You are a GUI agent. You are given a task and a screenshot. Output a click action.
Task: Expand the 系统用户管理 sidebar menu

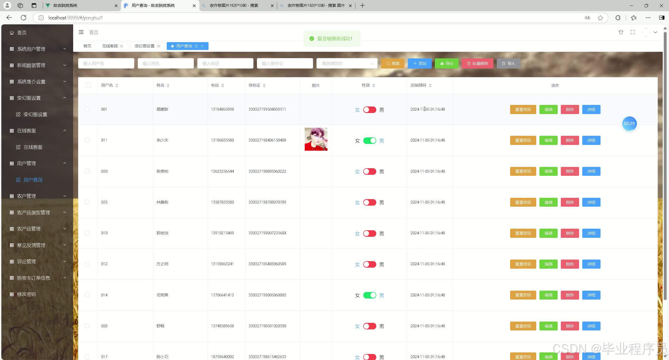(x=37, y=49)
